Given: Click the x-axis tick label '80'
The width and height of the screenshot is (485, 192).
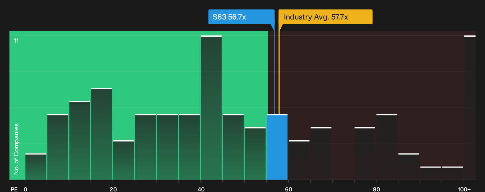Looking at the screenshot, I should pos(376,189).
